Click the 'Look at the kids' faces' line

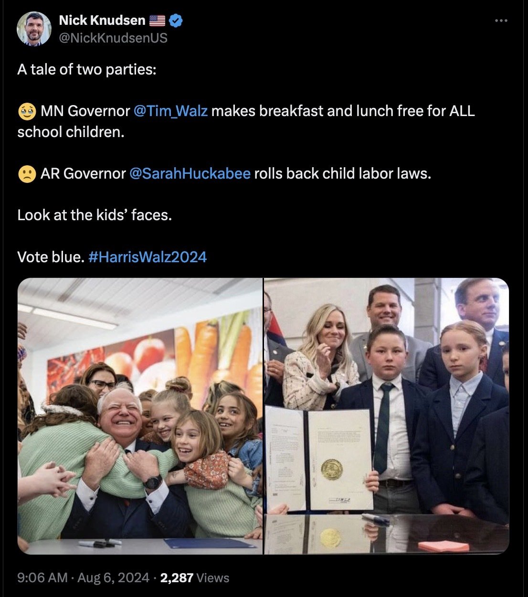[x=95, y=215]
